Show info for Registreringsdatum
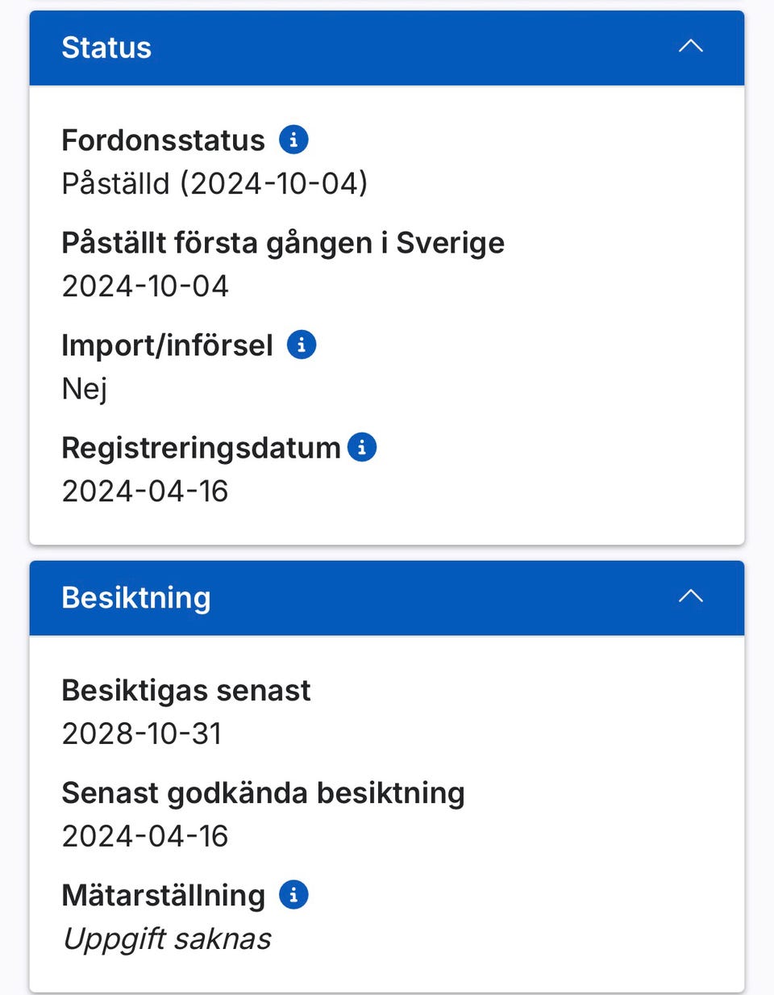The height and width of the screenshot is (995, 774). coord(362,447)
